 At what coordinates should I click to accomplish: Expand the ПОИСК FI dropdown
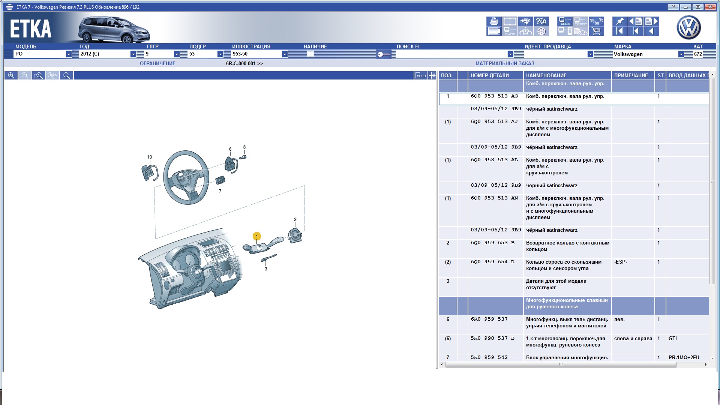click(x=510, y=54)
